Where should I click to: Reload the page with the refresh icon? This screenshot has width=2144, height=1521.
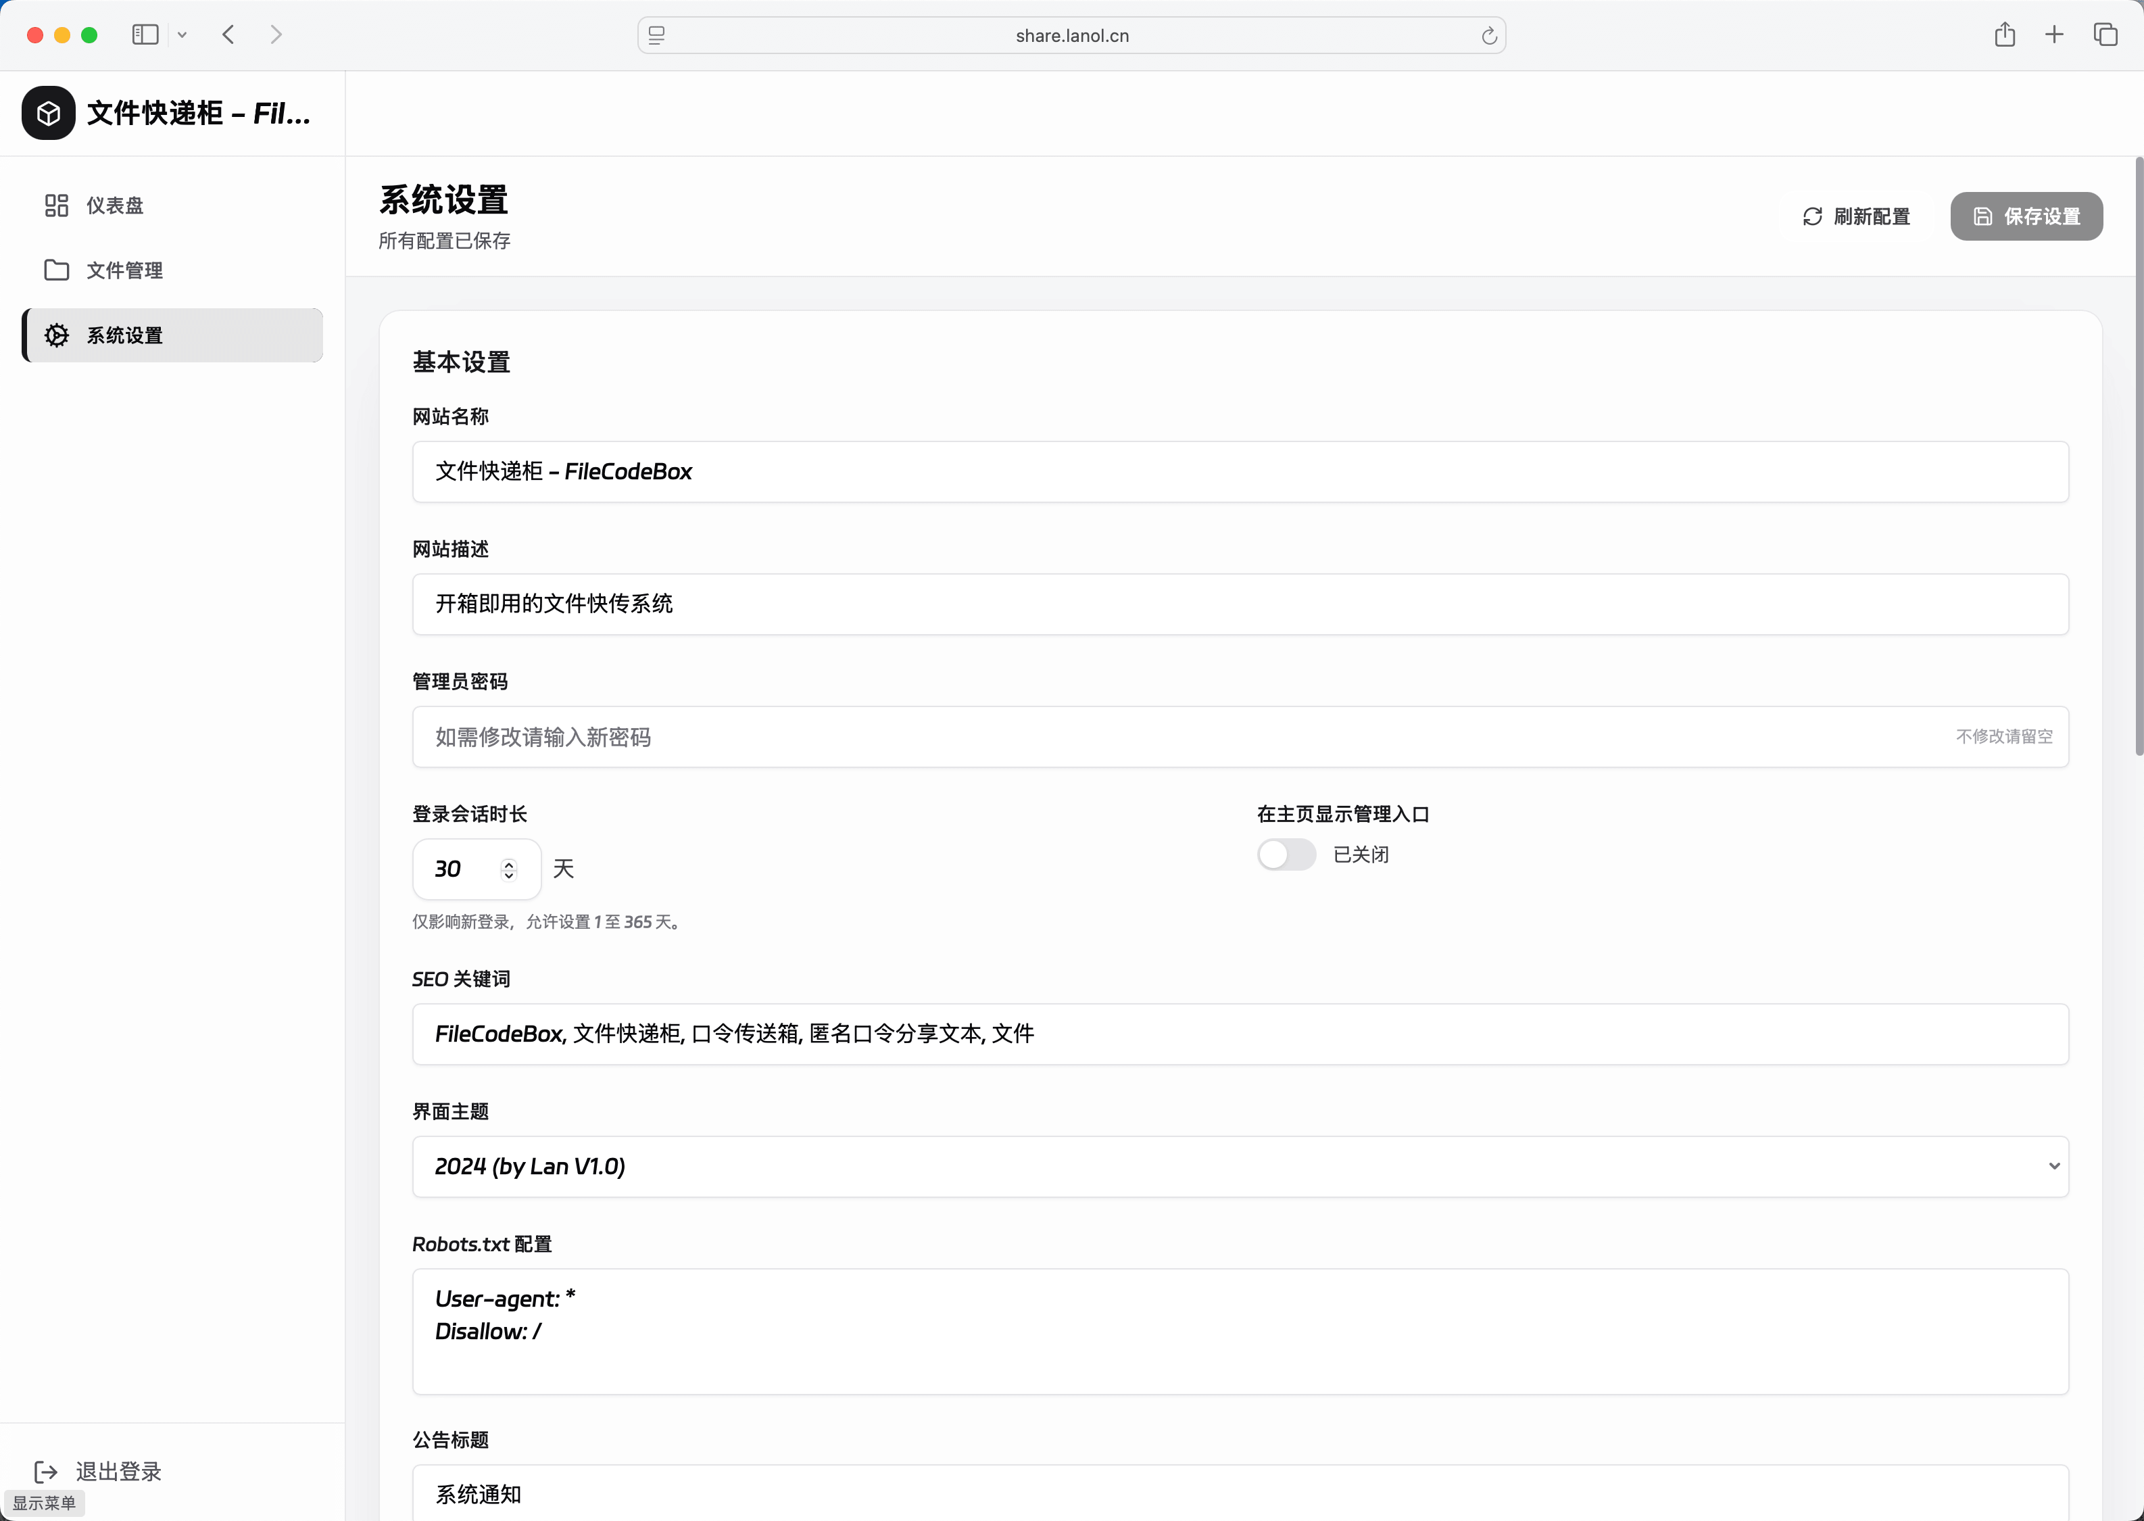click(1488, 36)
